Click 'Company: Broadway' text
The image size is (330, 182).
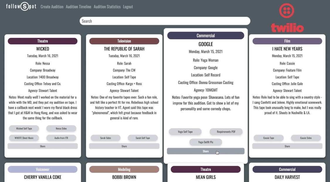43,70
